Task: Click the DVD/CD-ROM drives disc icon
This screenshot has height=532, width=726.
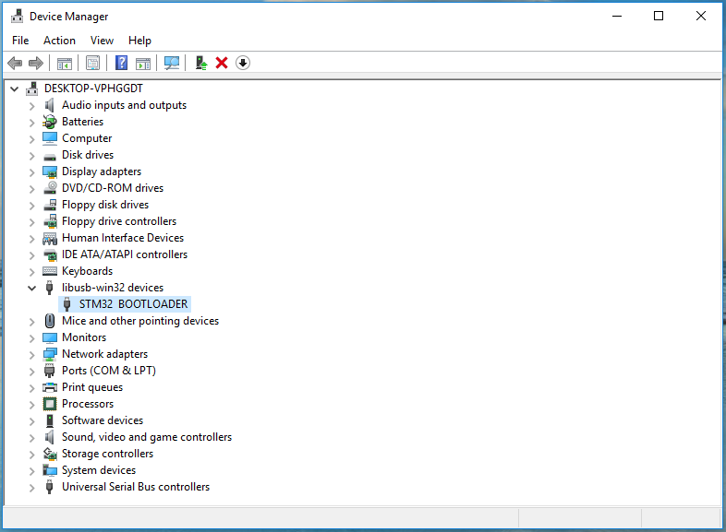Action: (x=50, y=188)
